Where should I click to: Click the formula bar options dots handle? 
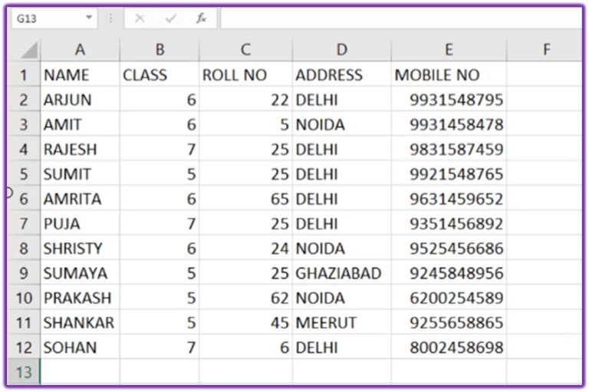(x=110, y=18)
